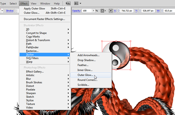This screenshot has height=115, width=175.
Task: Choose Outer Glow... in Stylize submenu
Action: pos(91,75)
